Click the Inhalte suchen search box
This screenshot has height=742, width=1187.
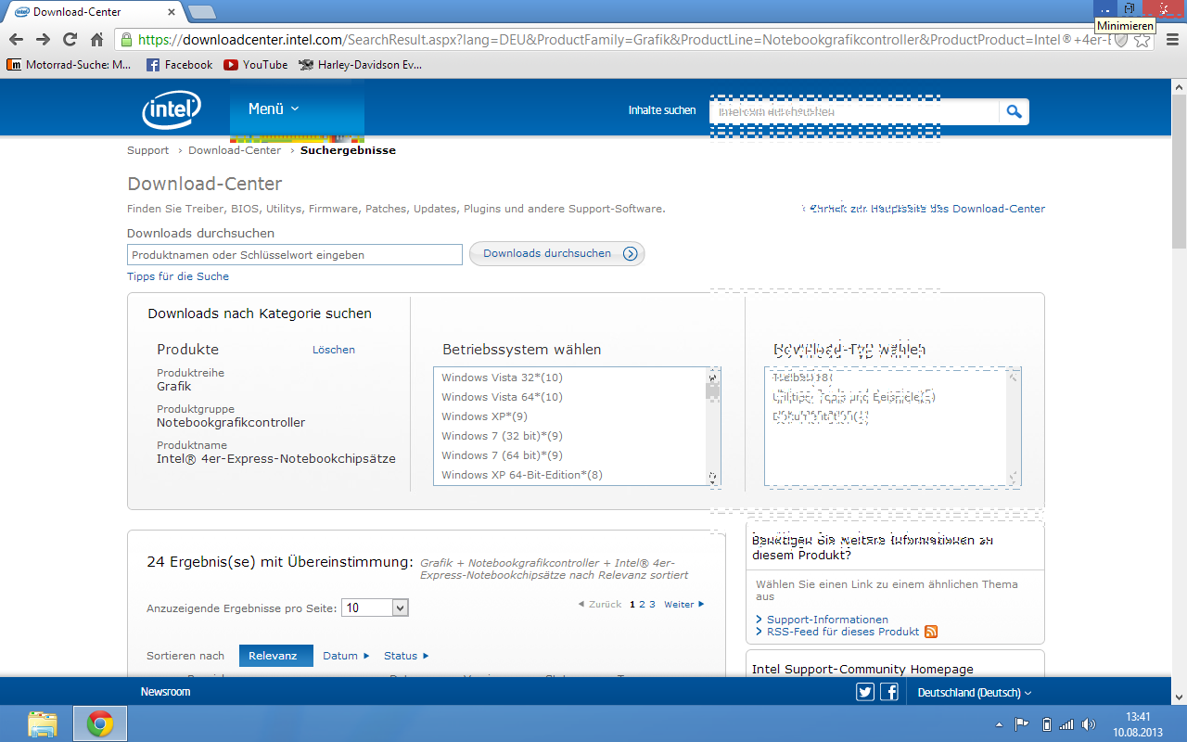click(x=854, y=112)
